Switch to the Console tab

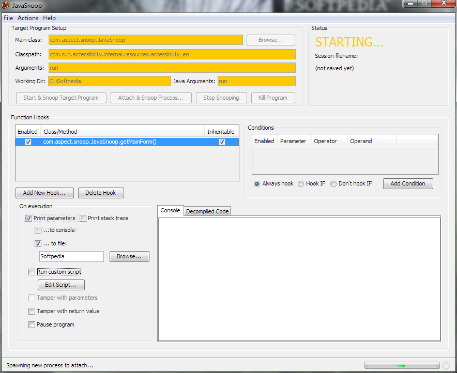[170, 210]
